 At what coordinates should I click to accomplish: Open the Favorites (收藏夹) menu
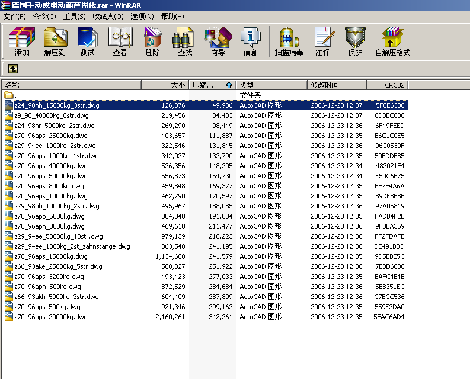[x=108, y=17]
